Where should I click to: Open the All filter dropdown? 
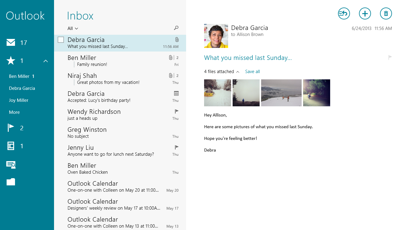click(x=73, y=28)
